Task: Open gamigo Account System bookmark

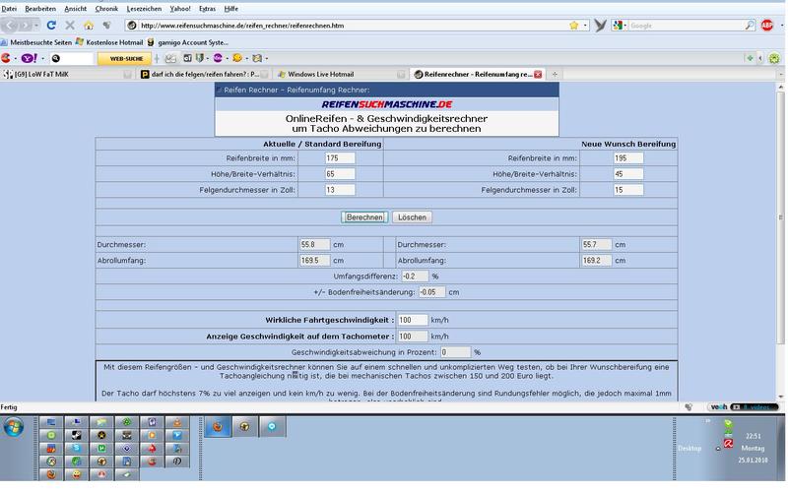Action: coord(187,42)
